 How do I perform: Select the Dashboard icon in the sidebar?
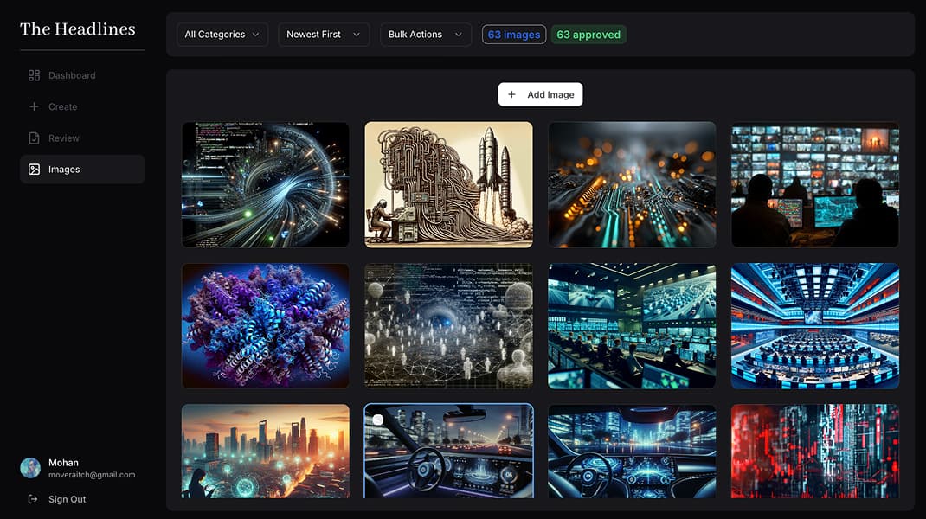35,75
